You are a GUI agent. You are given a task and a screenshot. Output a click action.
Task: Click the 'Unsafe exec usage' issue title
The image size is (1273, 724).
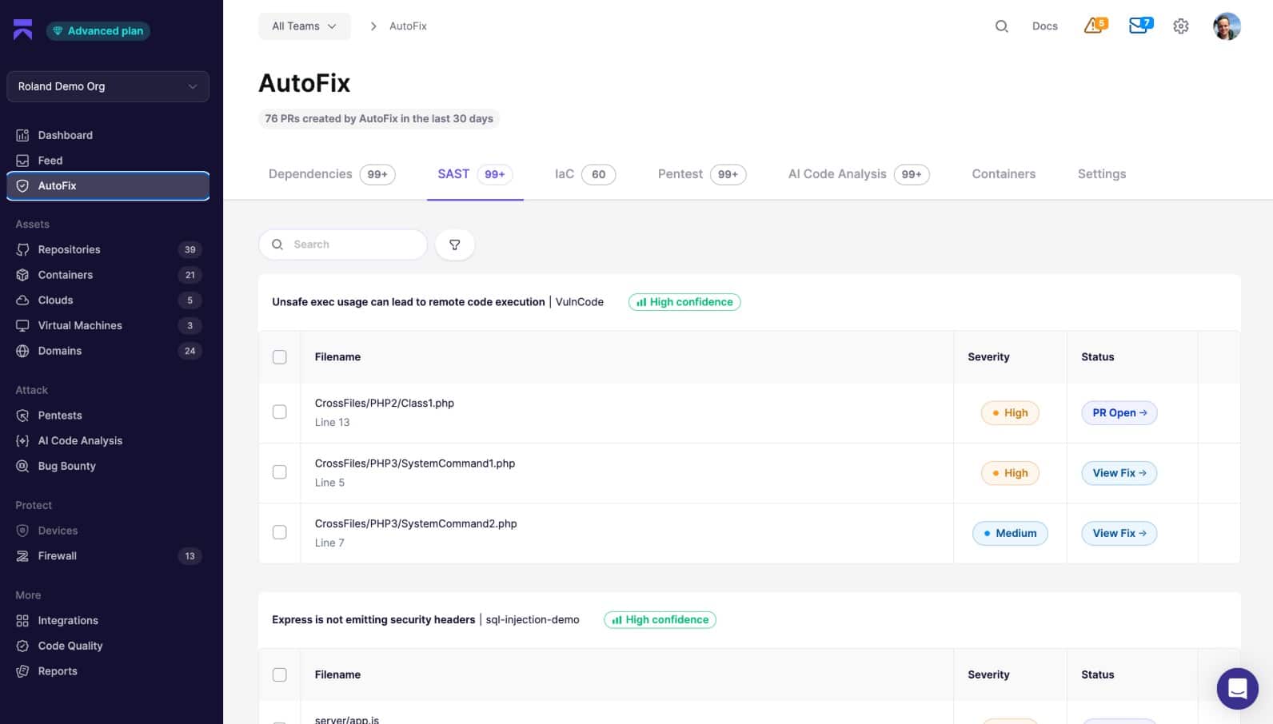[409, 302]
